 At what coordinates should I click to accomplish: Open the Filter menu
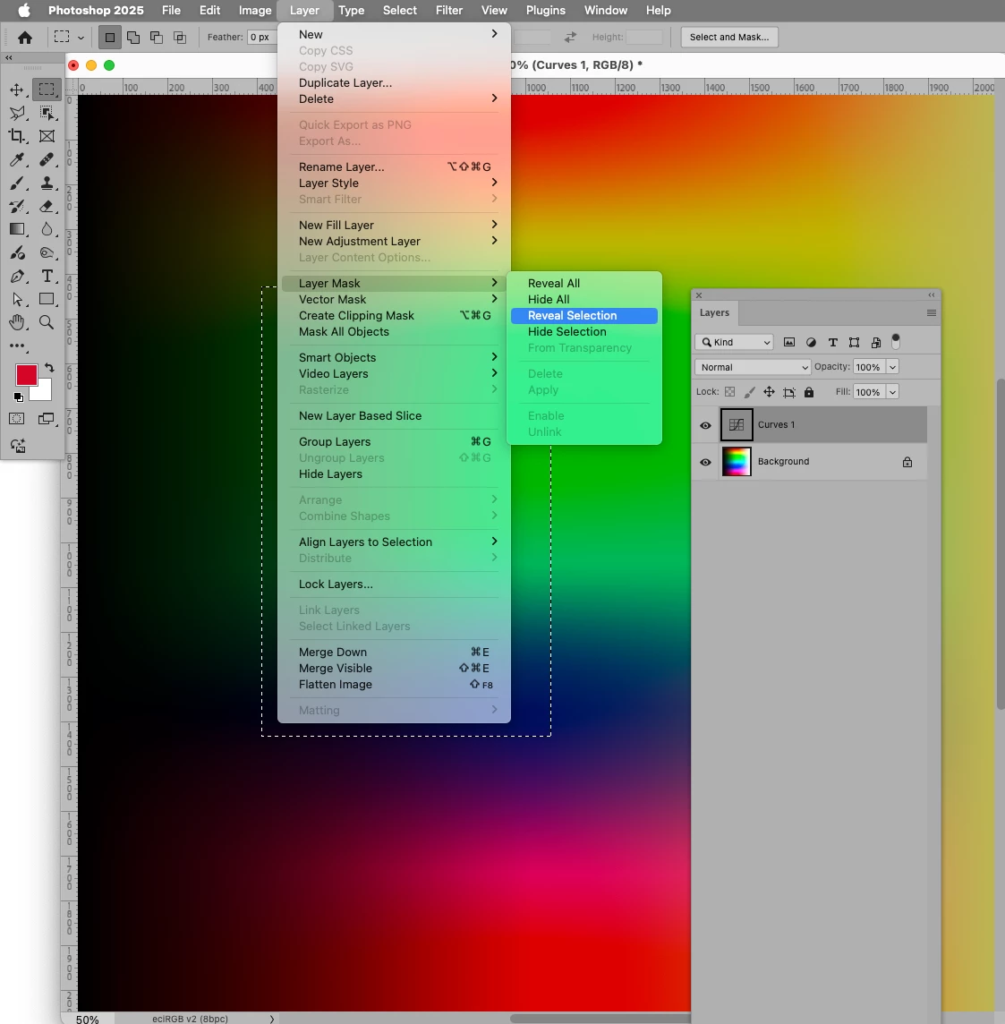pos(448,11)
